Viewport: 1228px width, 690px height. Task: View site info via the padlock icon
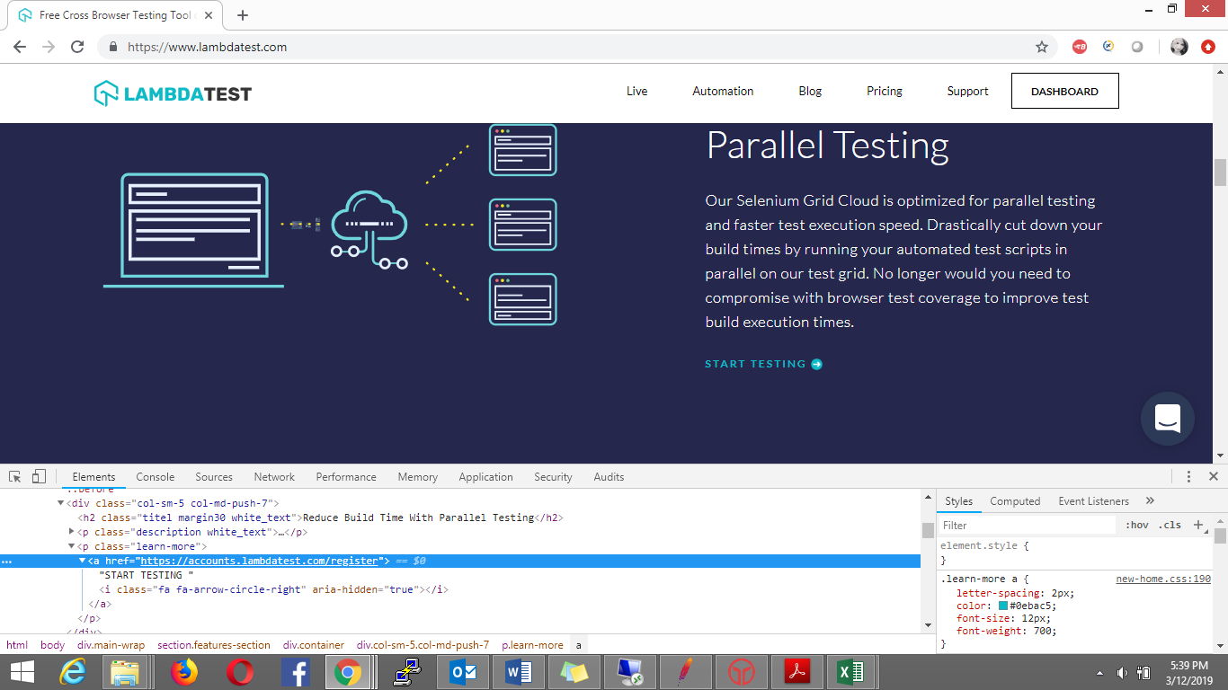(x=113, y=47)
